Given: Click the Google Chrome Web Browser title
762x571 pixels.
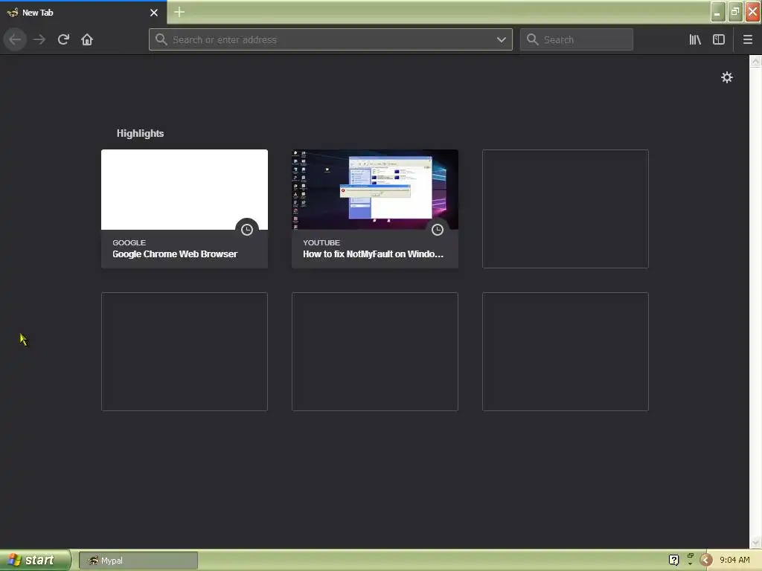Looking at the screenshot, I should (x=175, y=254).
